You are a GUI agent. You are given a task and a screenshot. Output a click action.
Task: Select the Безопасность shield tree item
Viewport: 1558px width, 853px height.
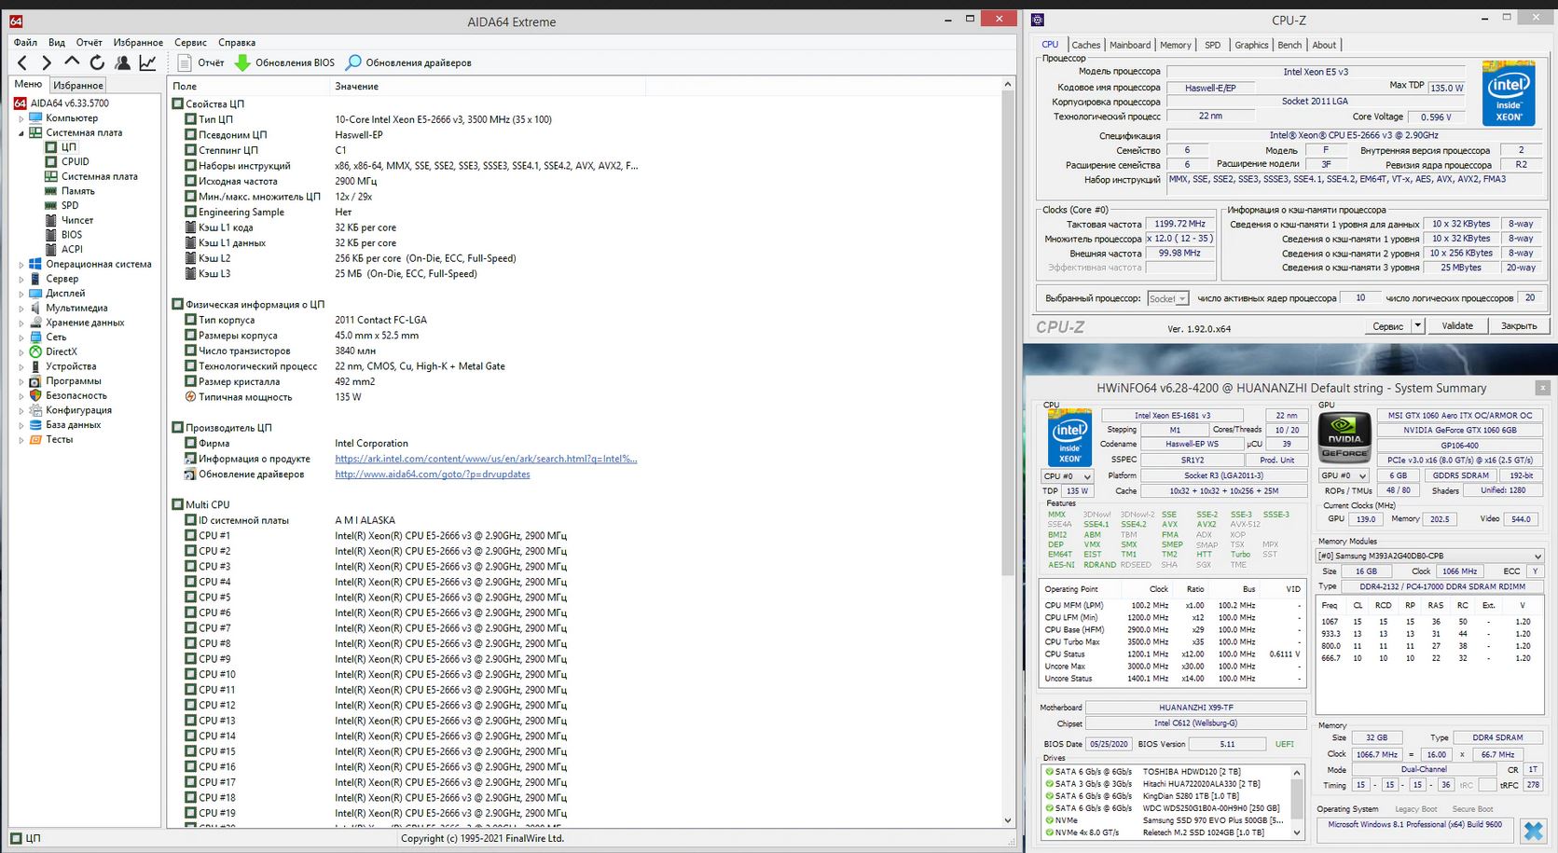click(68, 395)
